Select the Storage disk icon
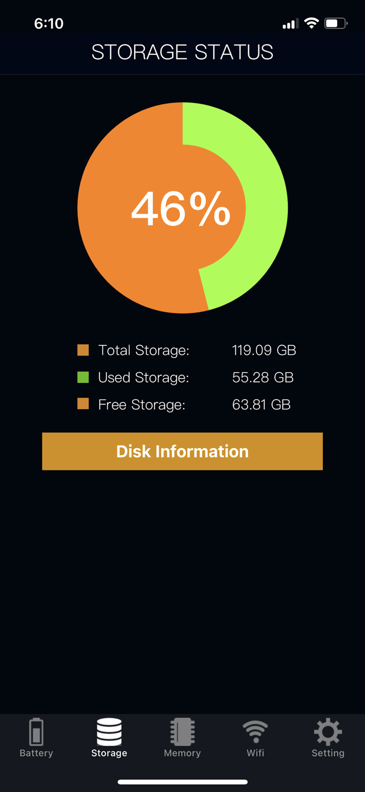365x792 pixels. pyautogui.click(x=109, y=732)
